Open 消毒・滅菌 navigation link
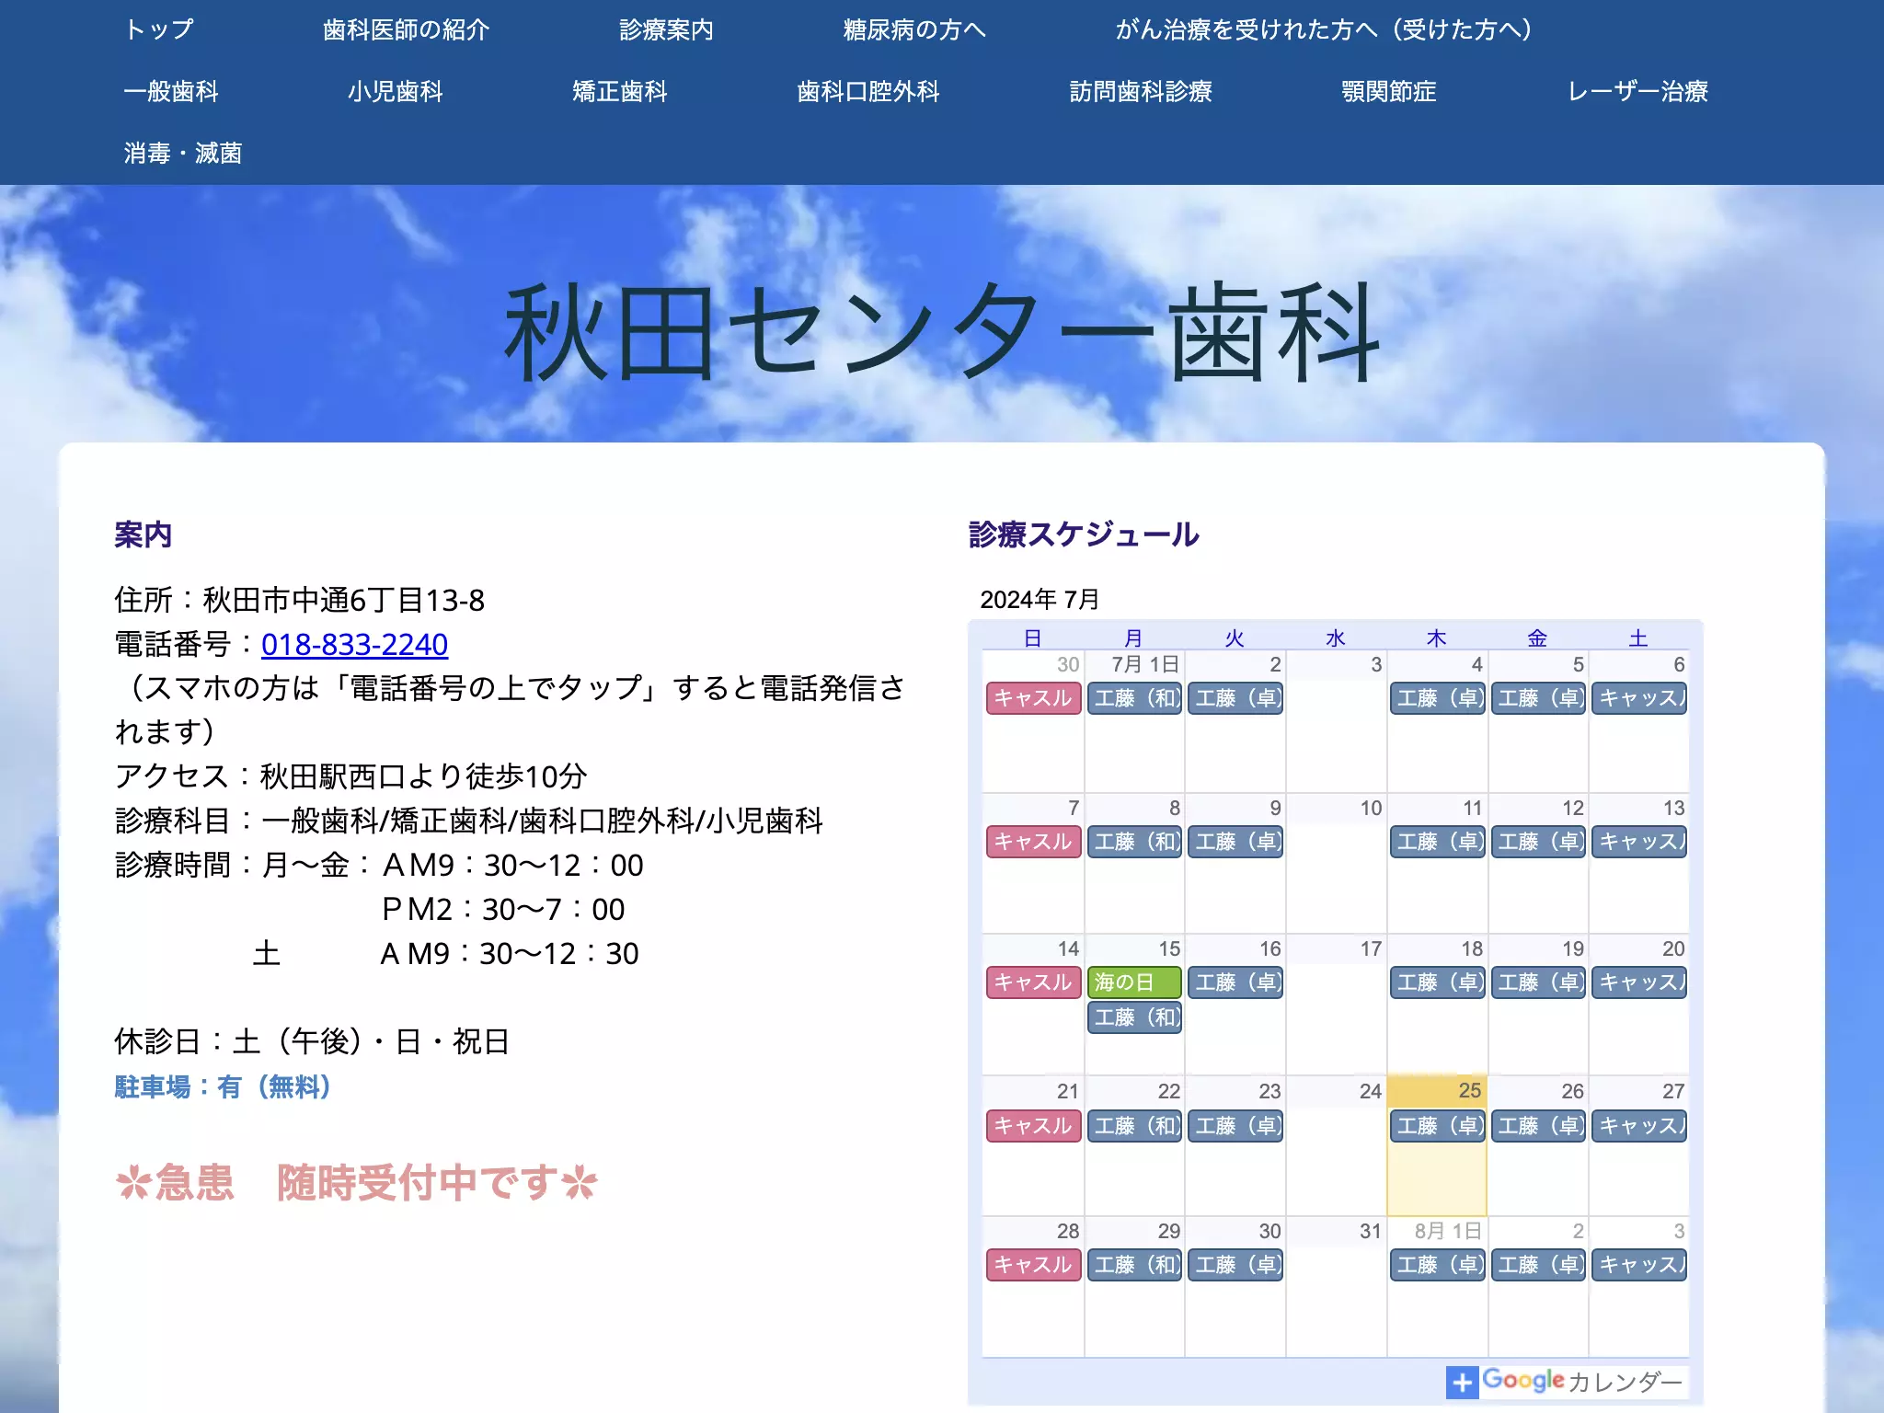This screenshot has width=1884, height=1413. 183,153
